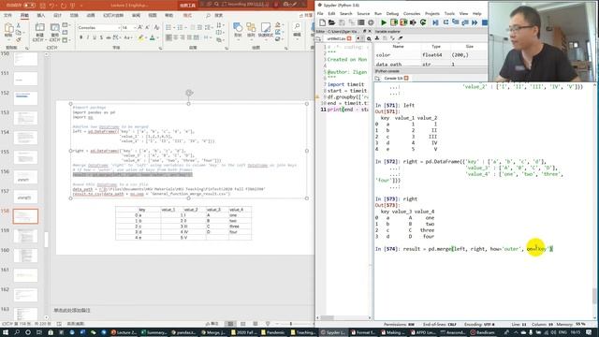This screenshot has width=599, height=337.
Task: Start debugging the file in Spyder
Action: pyautogui.click(x=435, y=22)
